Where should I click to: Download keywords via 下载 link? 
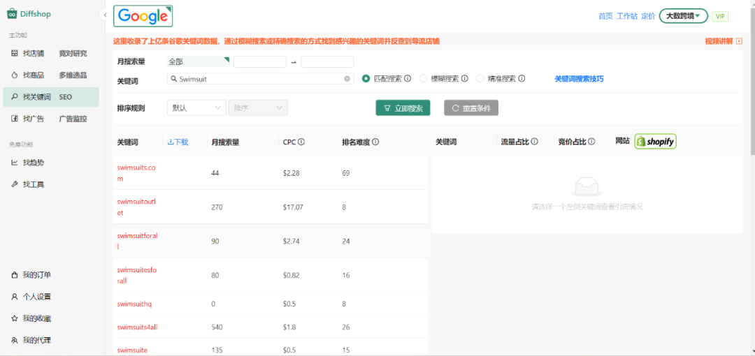click(x=178, y=142)
